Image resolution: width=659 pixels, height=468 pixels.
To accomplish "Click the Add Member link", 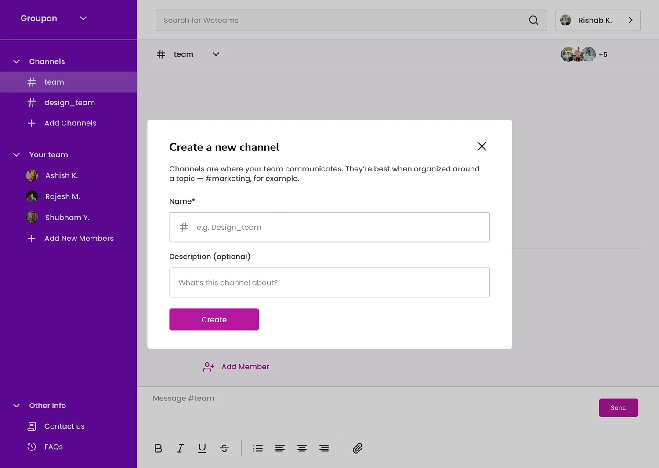I will pos(245,367).
